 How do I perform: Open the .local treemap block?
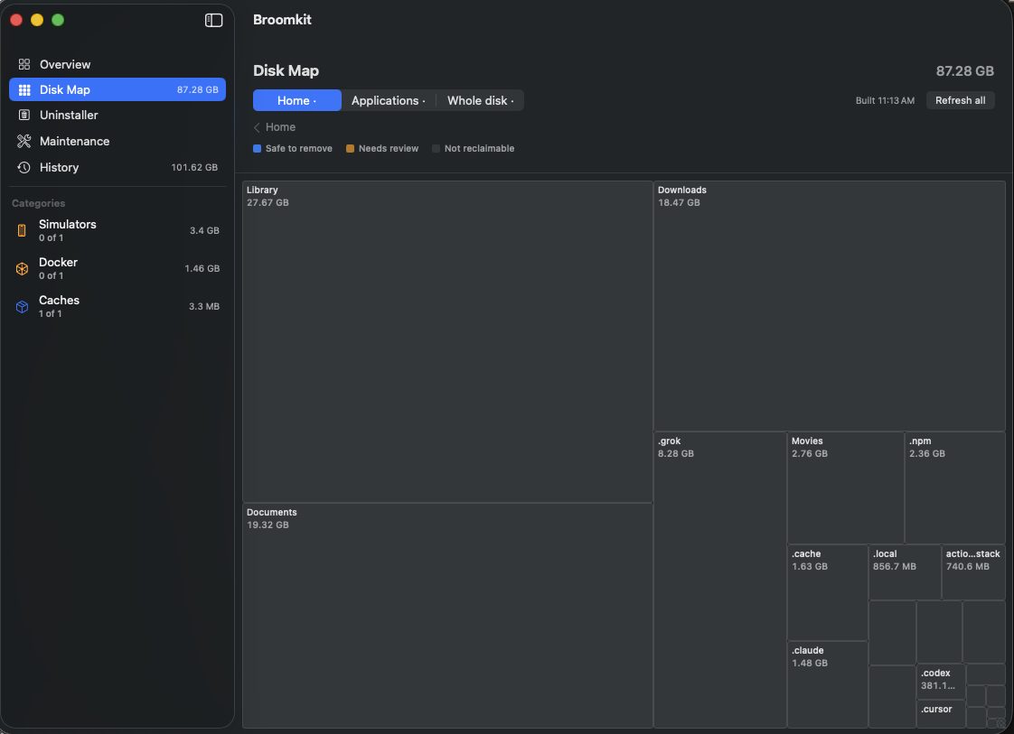(x=904, y=572)
